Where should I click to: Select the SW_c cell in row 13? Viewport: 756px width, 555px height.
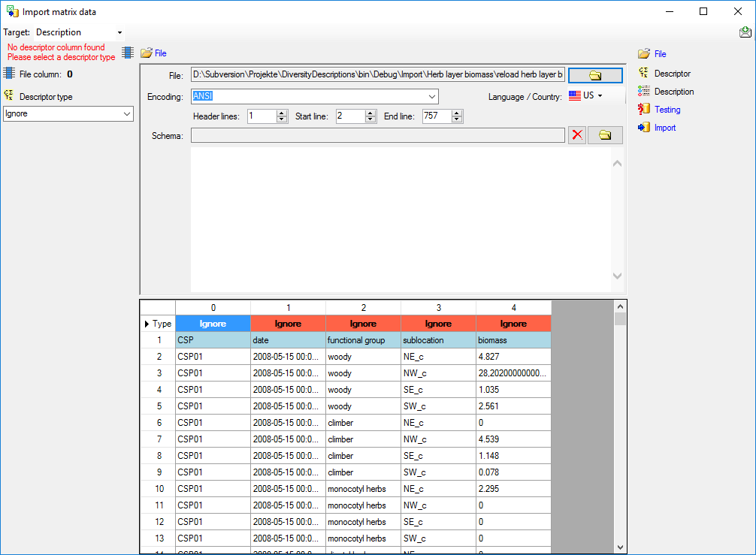[x=439, y=538]
